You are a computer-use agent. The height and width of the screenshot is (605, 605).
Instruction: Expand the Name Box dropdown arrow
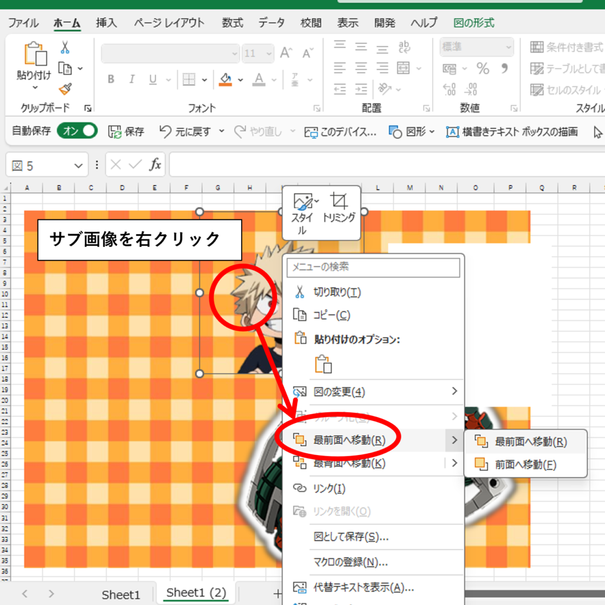pyautogui.click(x=79, y=166)
